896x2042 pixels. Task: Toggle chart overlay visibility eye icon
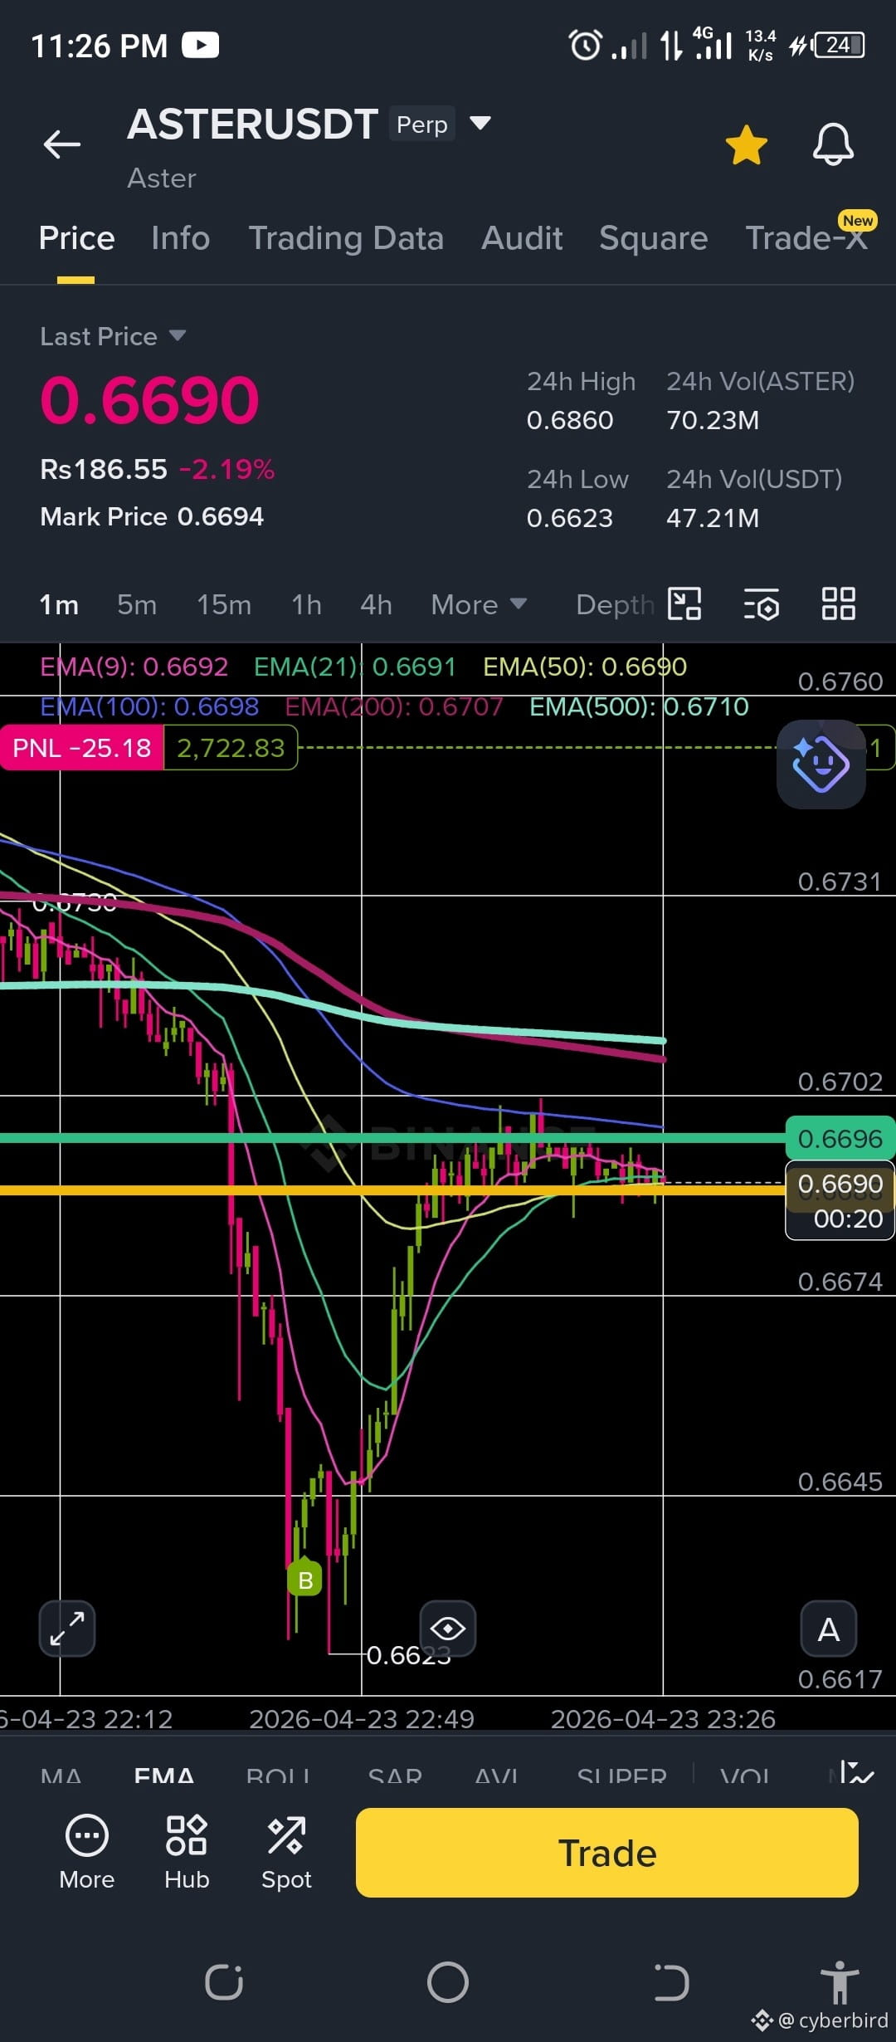click(x=448, y=1629)
